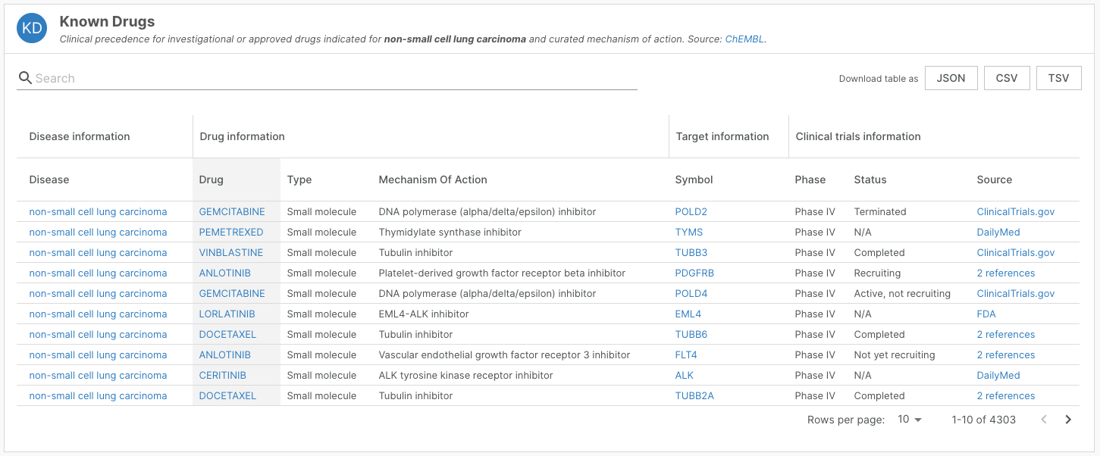Click the KD Known Drugs widget icon
The height and width of the screenshot is (456, 1100).
pos(30,27)
